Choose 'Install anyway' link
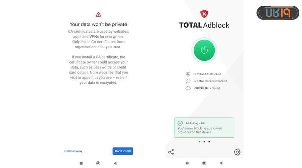The height and width of the screenshot is (168, 302). click(73, 151)
